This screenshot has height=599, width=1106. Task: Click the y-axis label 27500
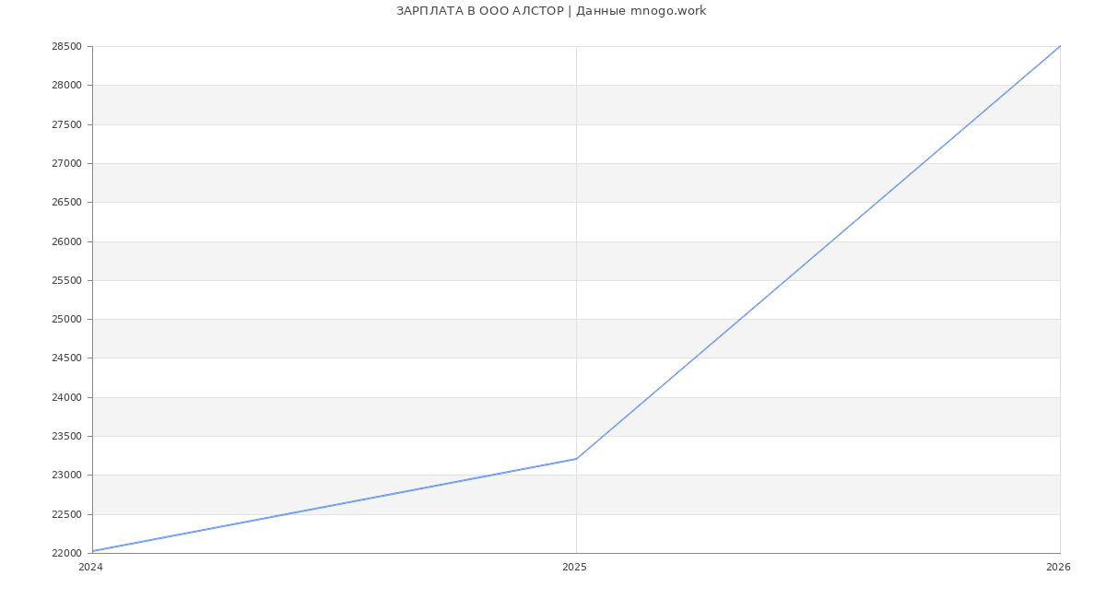tap(66, 124)
